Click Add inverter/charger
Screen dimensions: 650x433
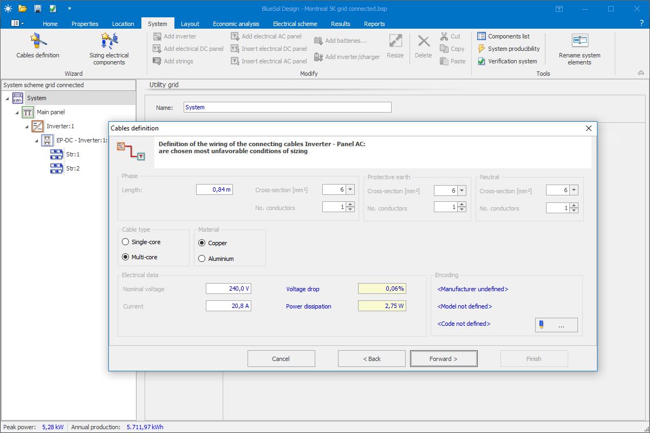pyautogui.click(x=347, y=57)
